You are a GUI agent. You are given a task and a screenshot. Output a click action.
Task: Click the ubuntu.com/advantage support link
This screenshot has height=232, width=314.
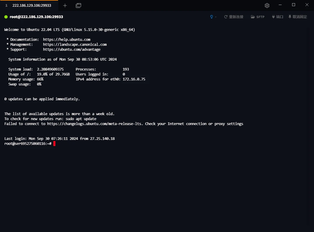tap(72, 50)
